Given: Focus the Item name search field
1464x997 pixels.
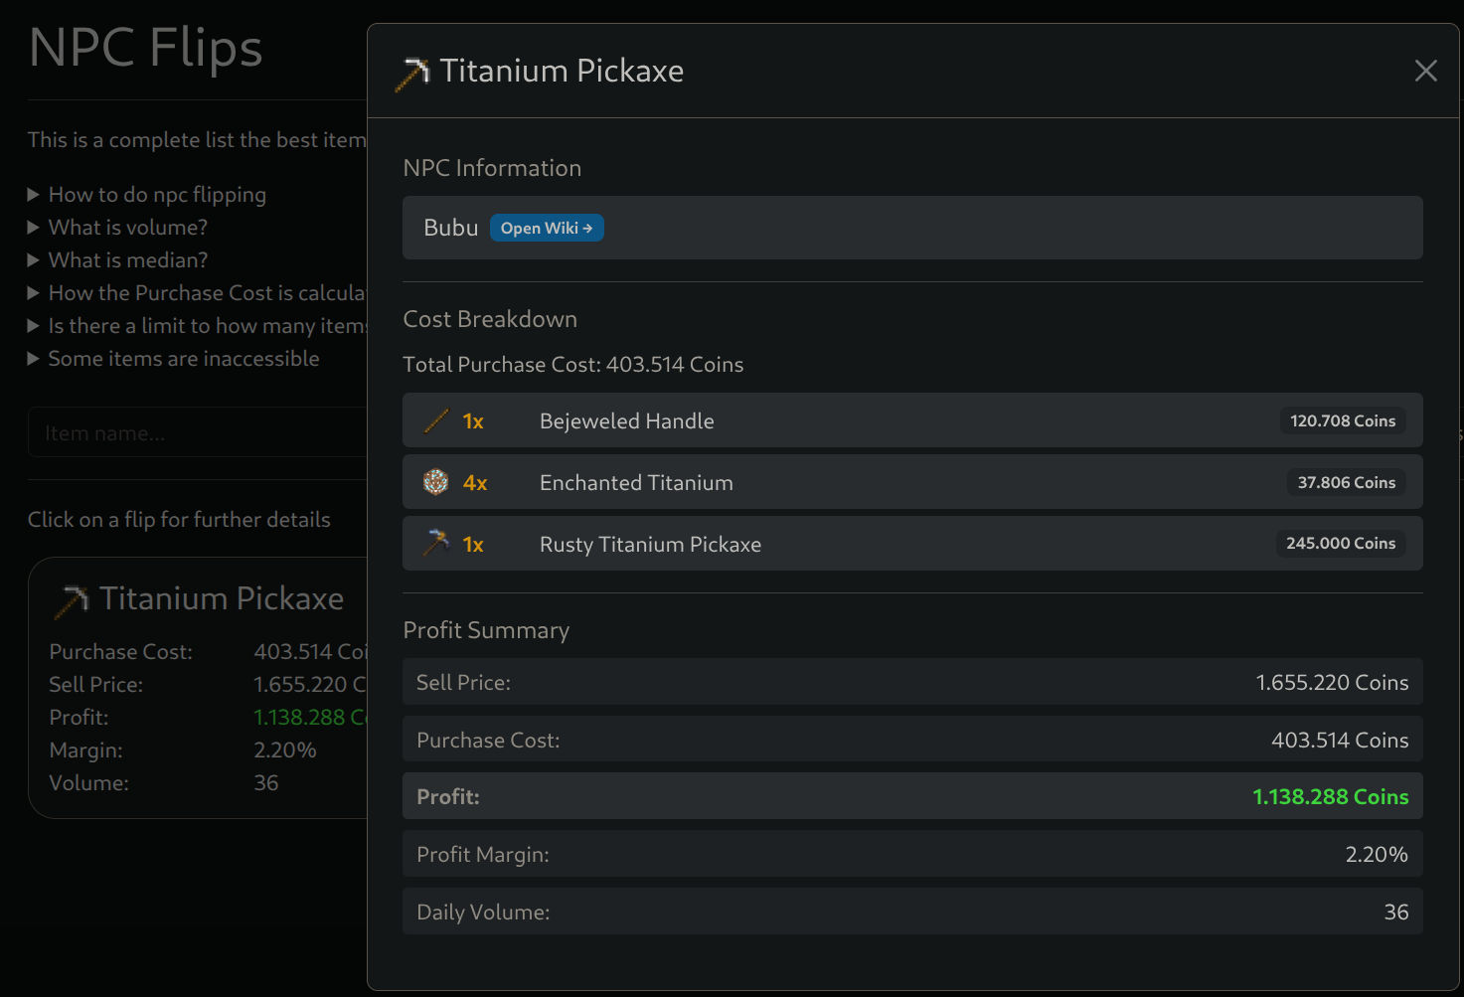Looking at the screenshot, I should (x=199, y=433).
